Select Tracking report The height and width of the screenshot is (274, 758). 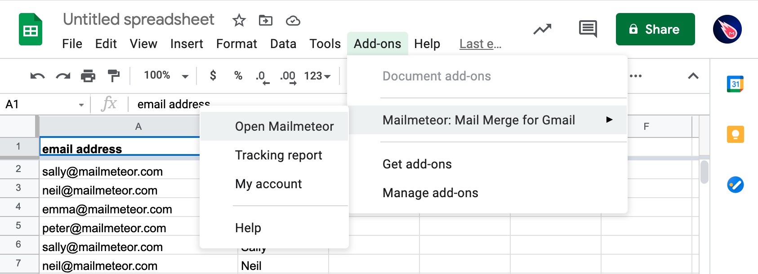click(x=274, y=155)
